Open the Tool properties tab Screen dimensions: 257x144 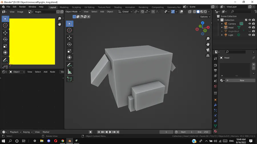pyautogui.click(x=215, y=59)
